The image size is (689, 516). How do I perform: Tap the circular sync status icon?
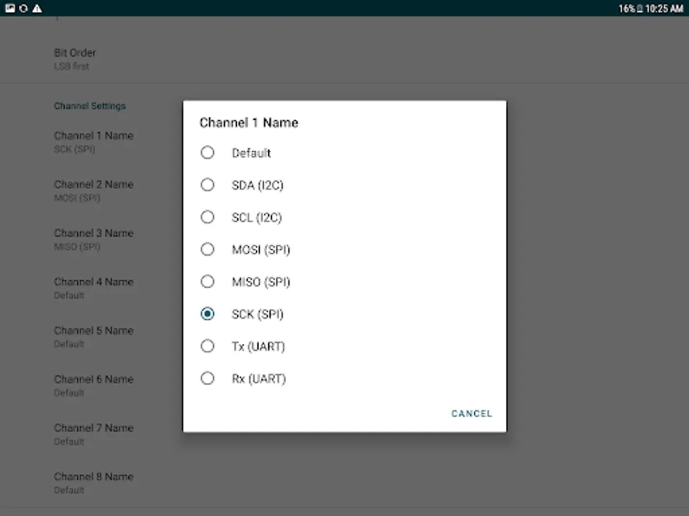point(24,9)
